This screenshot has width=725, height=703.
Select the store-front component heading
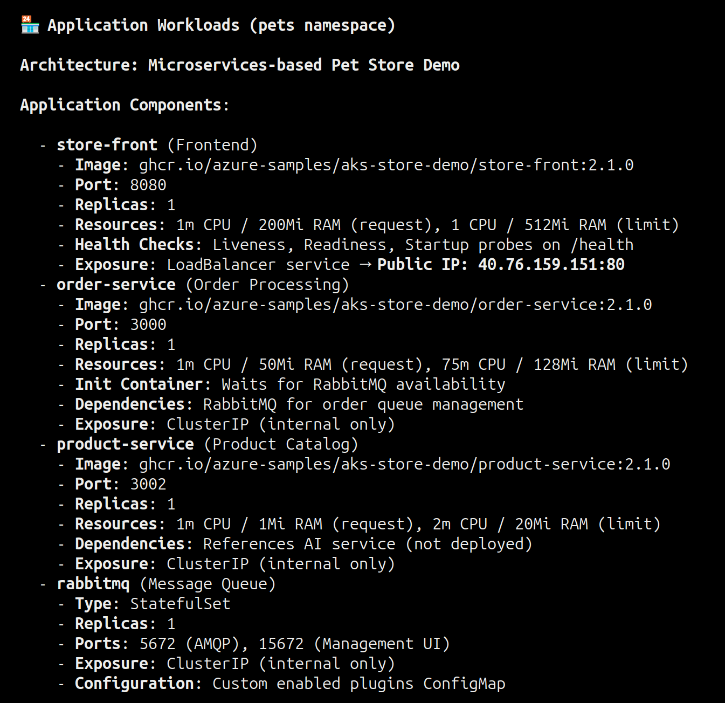(107, 145)
